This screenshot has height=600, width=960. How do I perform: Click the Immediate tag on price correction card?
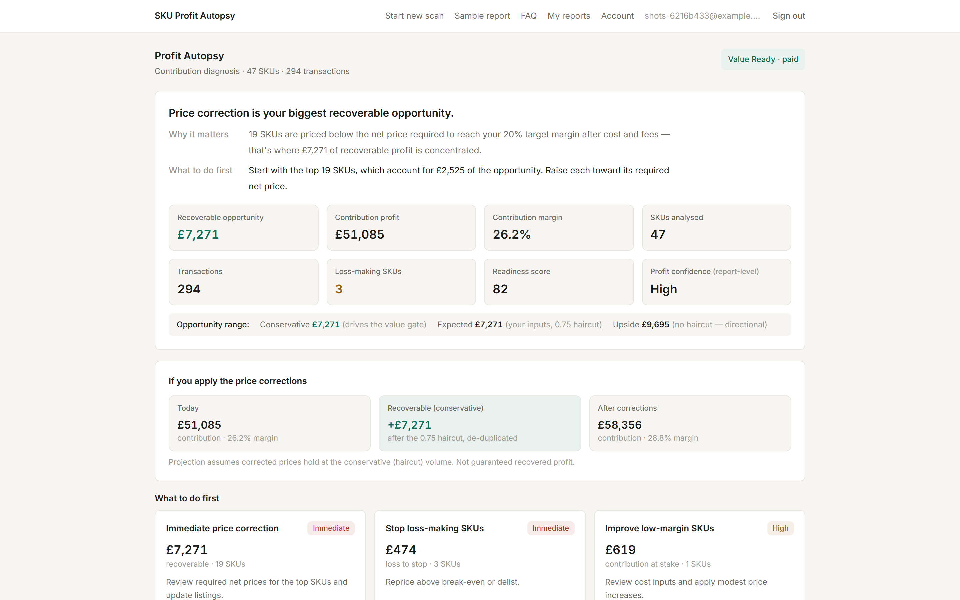pyautogui.click(x=331, y=528)
